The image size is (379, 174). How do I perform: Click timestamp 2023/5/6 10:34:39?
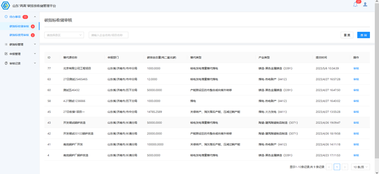(327, 68)
